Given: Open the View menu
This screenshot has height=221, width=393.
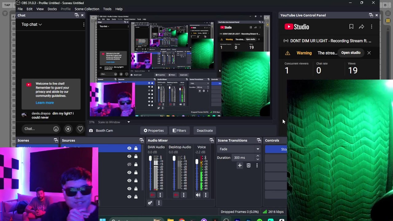Looking at the screenshot, I should point(40,9).
